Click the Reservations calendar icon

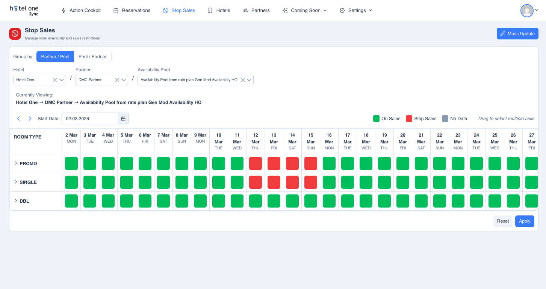(x=116, y=10)
